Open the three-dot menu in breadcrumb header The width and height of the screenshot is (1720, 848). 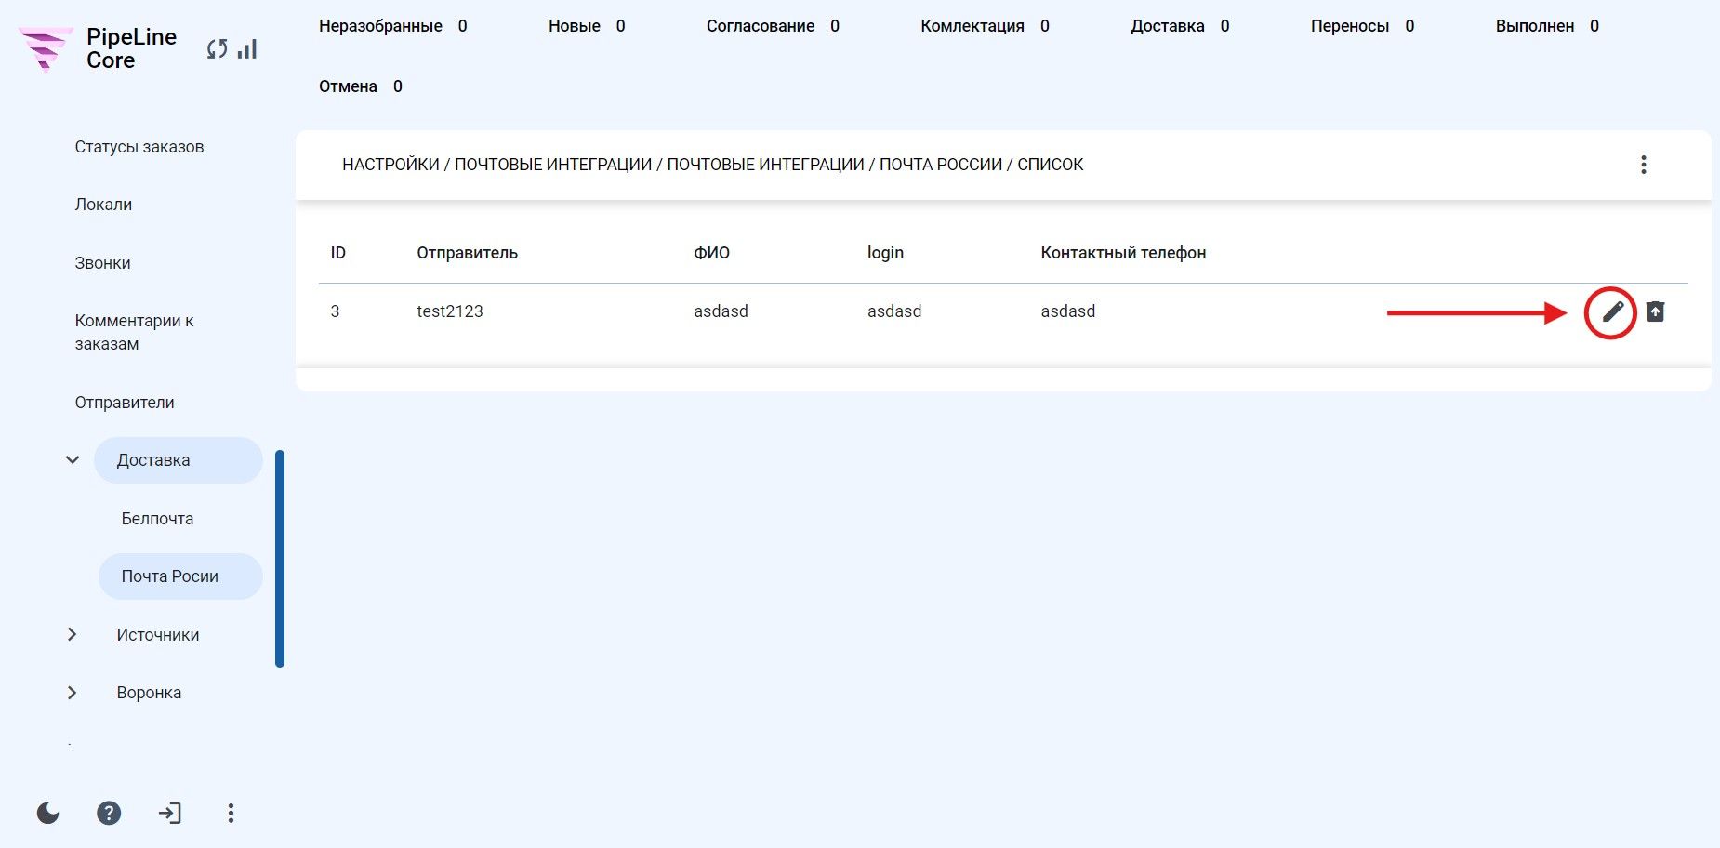[1644, 165]
